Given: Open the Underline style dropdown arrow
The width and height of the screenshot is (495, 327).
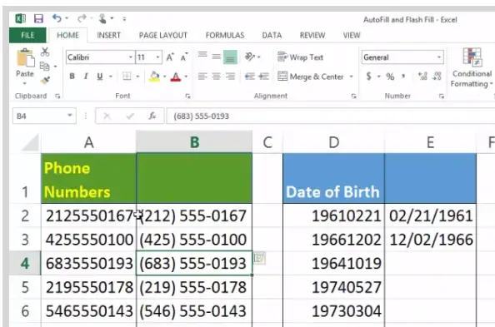Looking at the screenshot, I should tap(111, 77).
